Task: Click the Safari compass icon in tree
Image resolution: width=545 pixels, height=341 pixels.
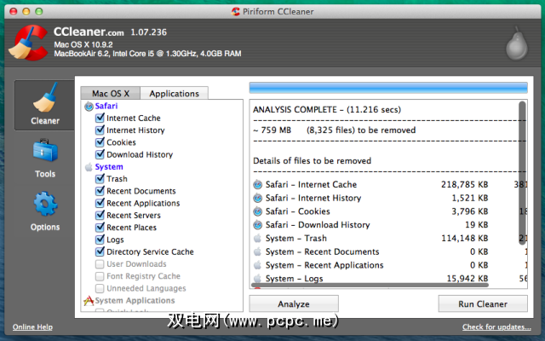Action: 89,106
